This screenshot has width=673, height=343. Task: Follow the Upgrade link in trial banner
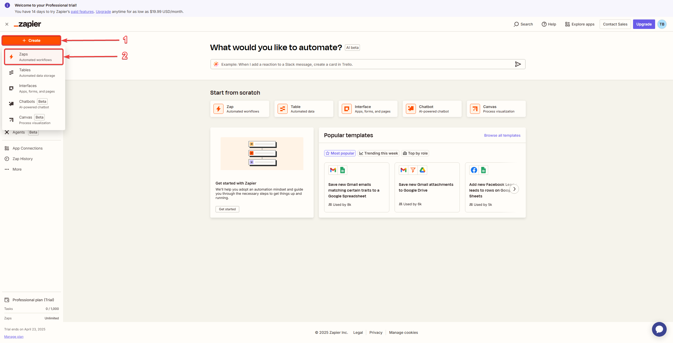point(103,12)
